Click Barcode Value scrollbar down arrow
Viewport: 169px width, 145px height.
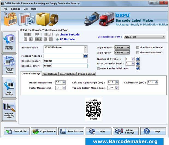click(x=86, y=51)
